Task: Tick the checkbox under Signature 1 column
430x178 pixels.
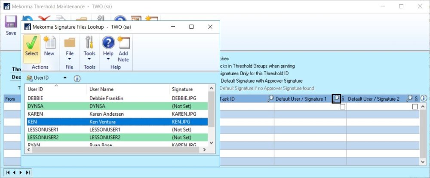Action: point(342,107)
